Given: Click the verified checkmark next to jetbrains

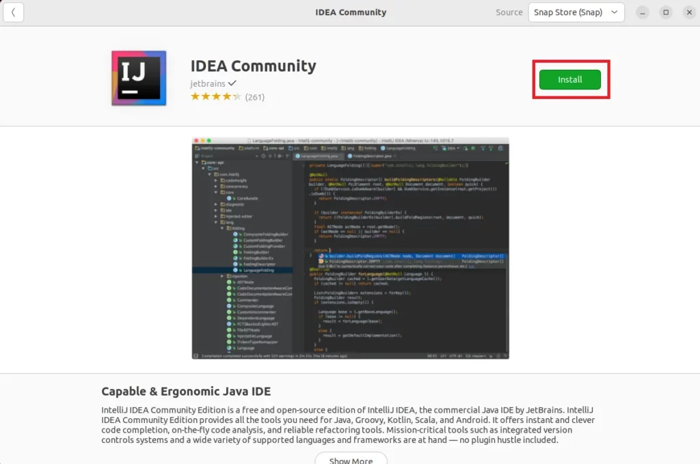Looking at the screenshot, I should click(232, 83).
